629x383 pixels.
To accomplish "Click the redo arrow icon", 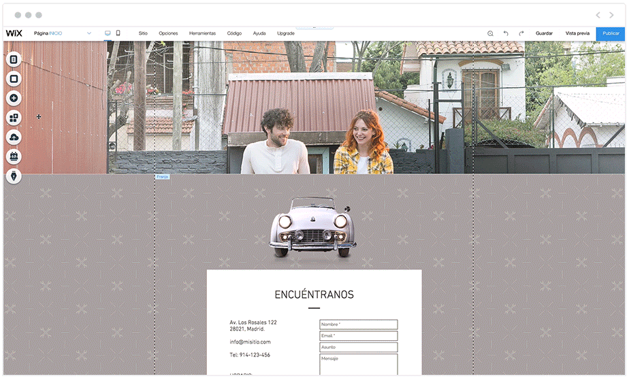I will point(521,33).
